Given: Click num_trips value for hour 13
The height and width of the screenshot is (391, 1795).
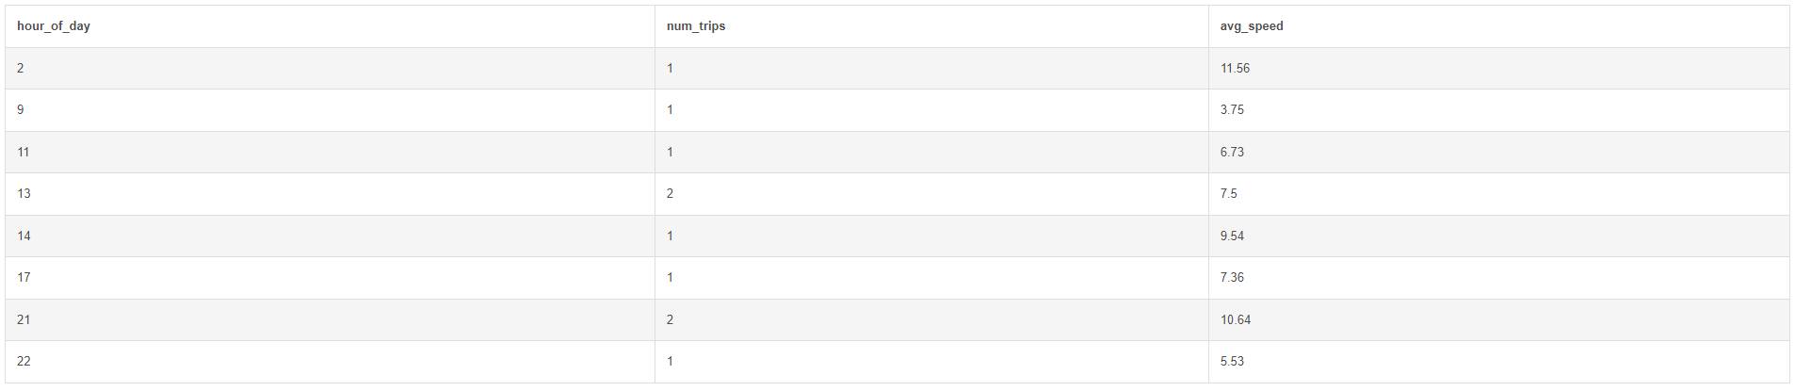Looking at the screenshot, I should (x=671, y=194).
